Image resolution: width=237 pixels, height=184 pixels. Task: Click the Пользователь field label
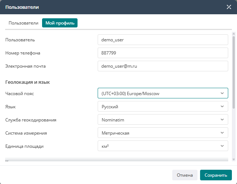(20, 40)
